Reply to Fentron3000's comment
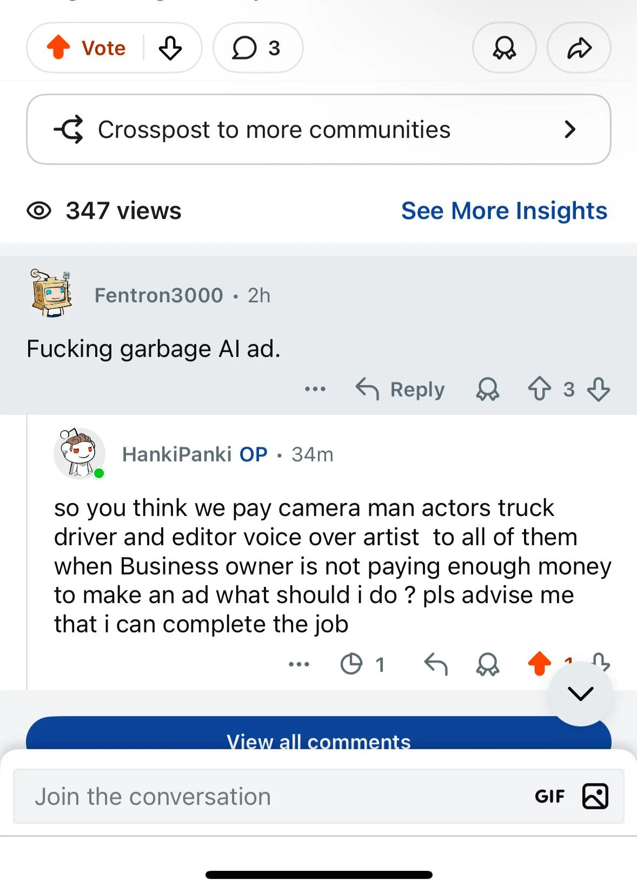Image resolution: width=637 pixels, height=892 pixels. [x=401, y=389]
